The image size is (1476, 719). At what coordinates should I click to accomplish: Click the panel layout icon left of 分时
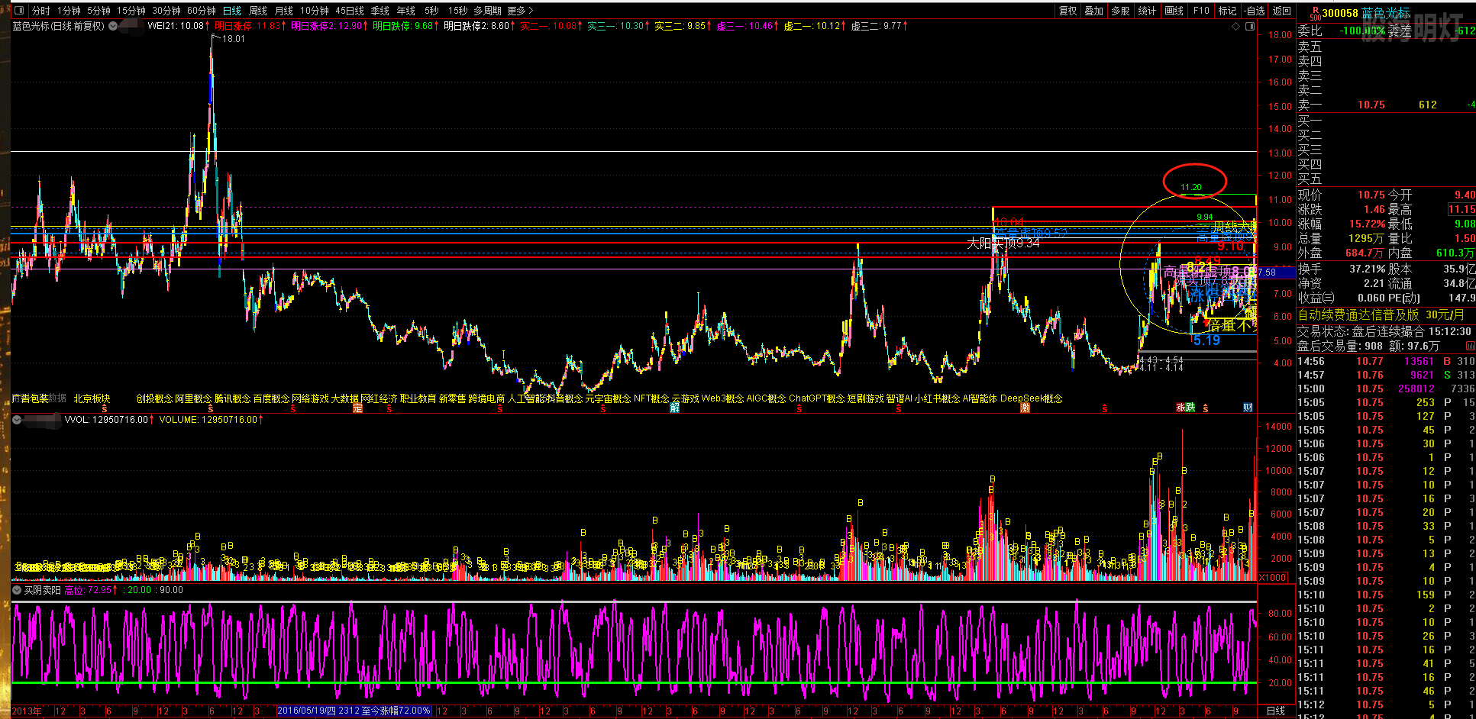19,11
